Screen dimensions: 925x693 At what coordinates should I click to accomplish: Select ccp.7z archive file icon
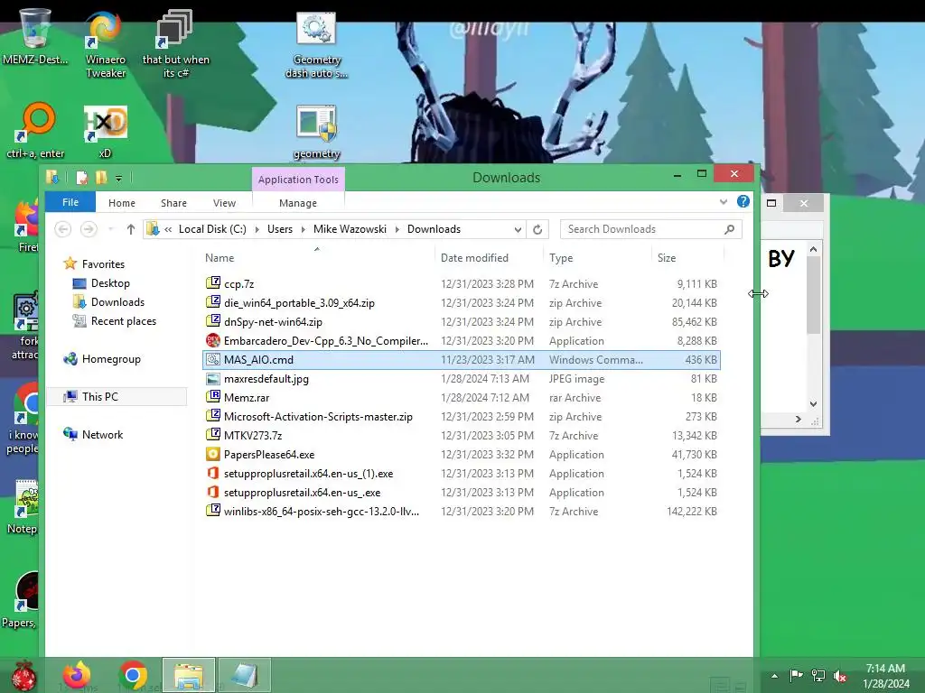tap(213, 282)
